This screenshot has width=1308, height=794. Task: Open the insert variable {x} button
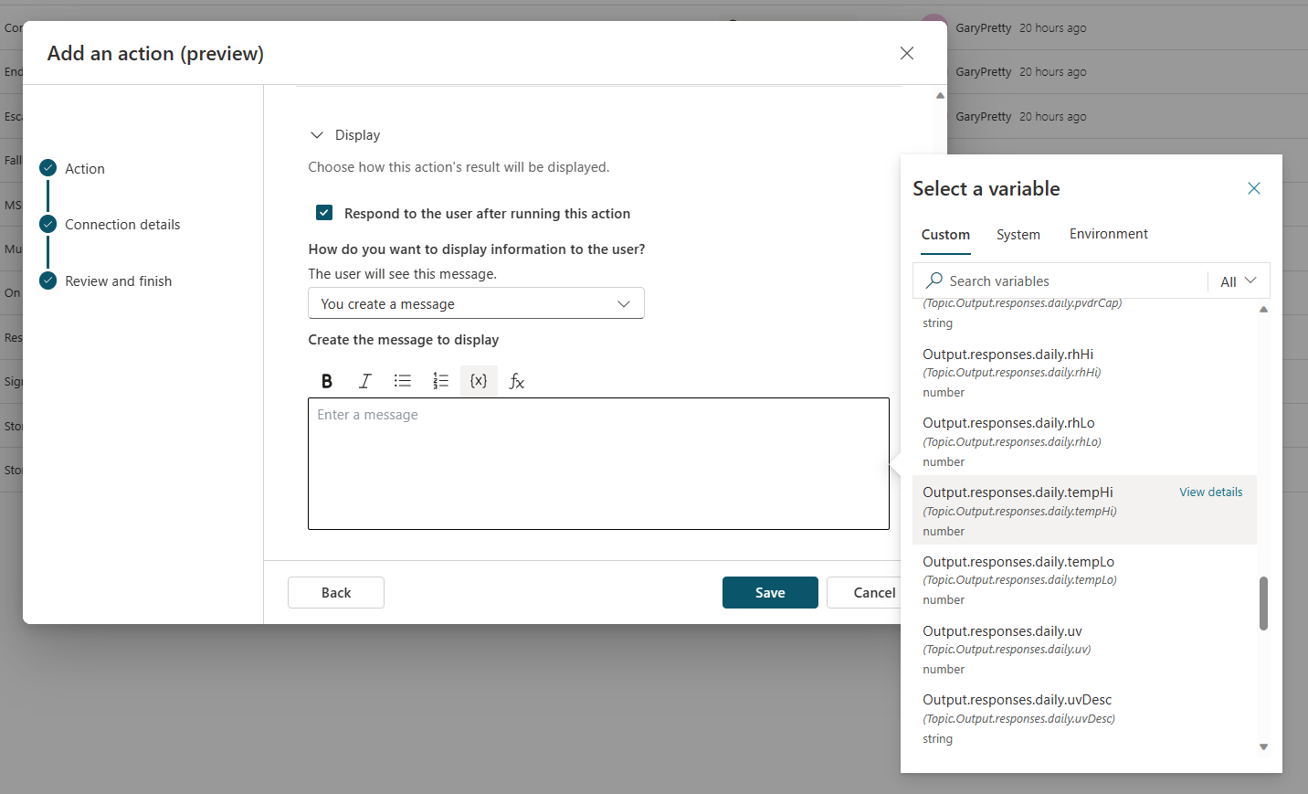point(479,381)
